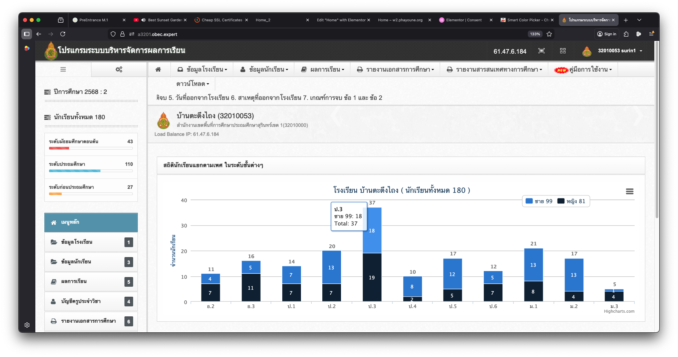Click the Sign in button
This screenshot has width=678, height=357.
pyautogui.click(x=607, y=34)
